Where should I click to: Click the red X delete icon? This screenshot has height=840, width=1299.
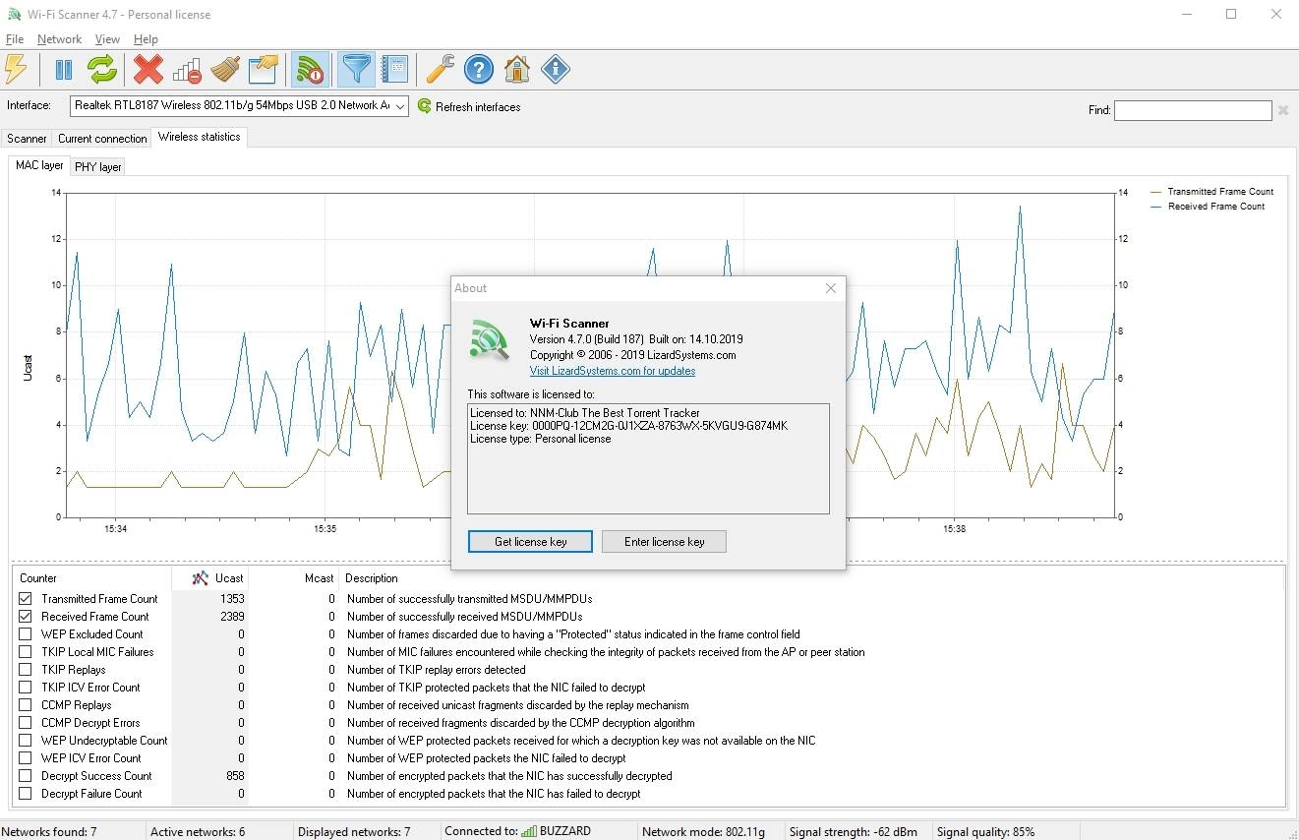(x=148, y=69)
